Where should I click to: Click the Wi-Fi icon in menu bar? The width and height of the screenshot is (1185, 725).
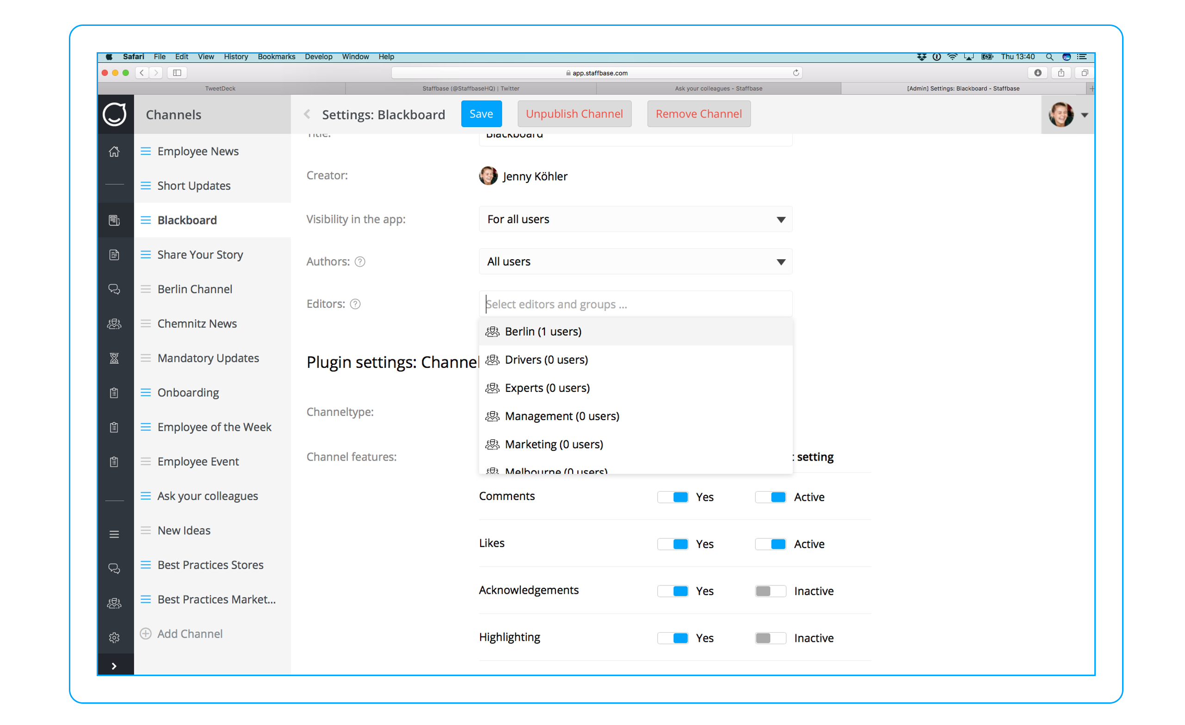953,57
